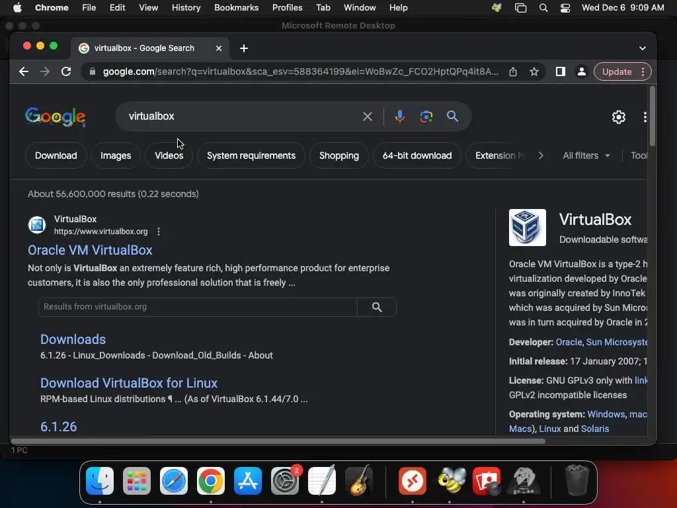Open Google quick settings gear
Screen dimensions: 677x508
click(619, 116)
